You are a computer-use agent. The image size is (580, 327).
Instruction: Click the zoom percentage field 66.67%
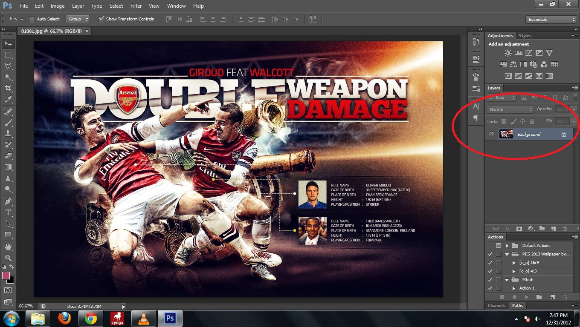coord(26,306)
